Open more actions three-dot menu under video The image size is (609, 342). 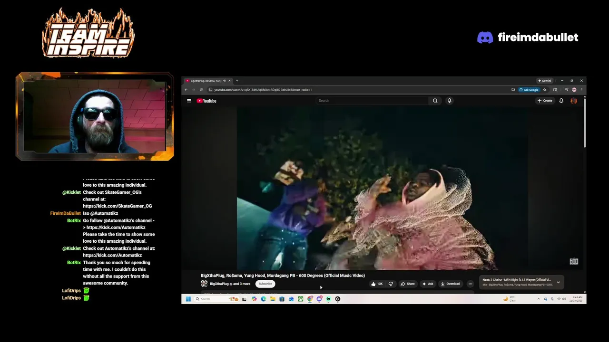pos(470,284)
